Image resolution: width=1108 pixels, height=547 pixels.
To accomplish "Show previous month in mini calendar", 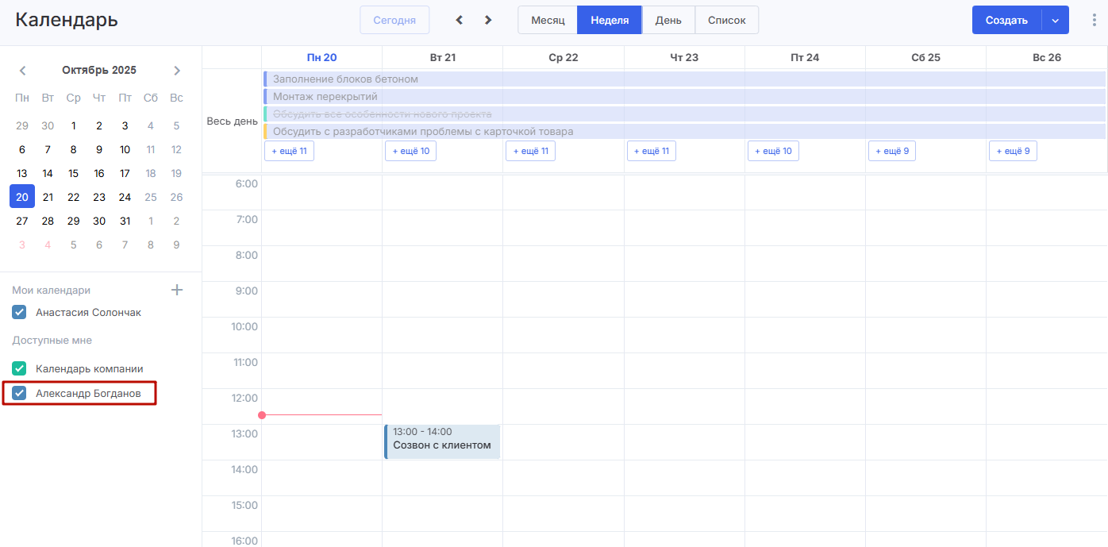I will click(23, 71).
